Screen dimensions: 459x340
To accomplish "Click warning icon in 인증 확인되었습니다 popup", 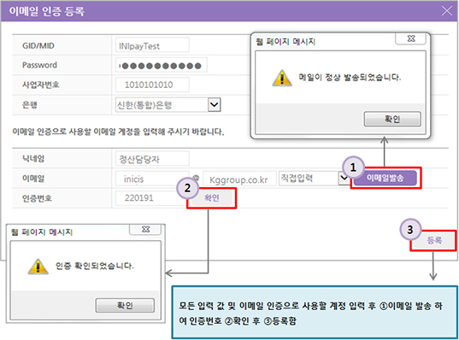I will pyautogui.click(x=38, y=267).
